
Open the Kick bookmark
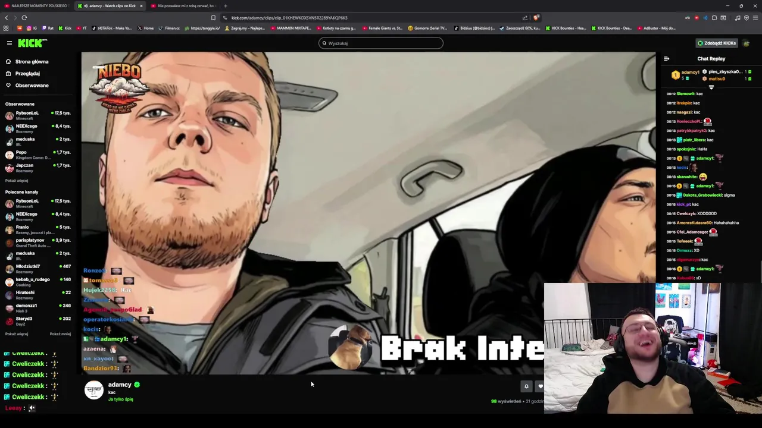[65, 28]
